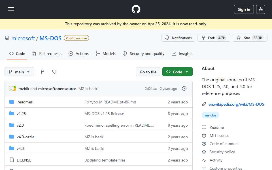The width and height of the screenshot is (272, 170).
Task: Open the microsoft owner link
Action: pyautogui.click(x=23, y=38)
